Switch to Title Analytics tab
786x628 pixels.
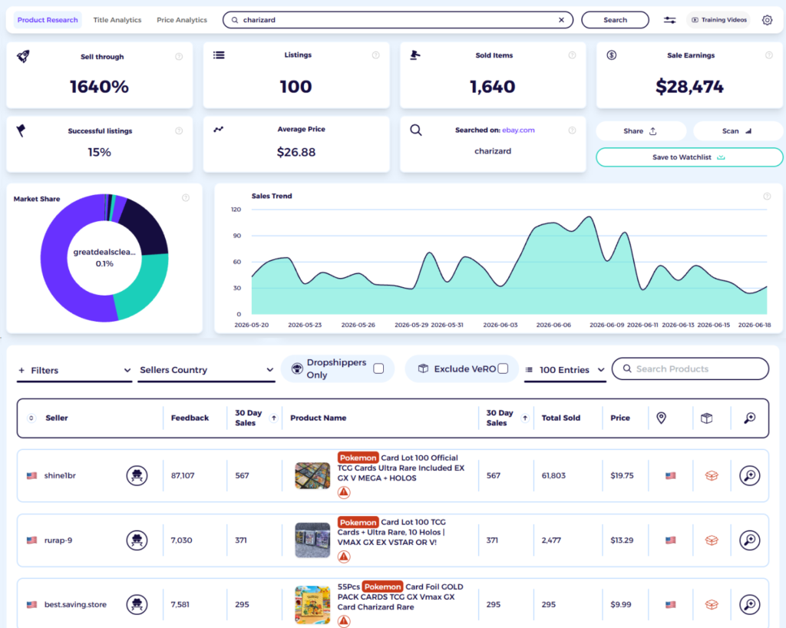tap(117, 20)
